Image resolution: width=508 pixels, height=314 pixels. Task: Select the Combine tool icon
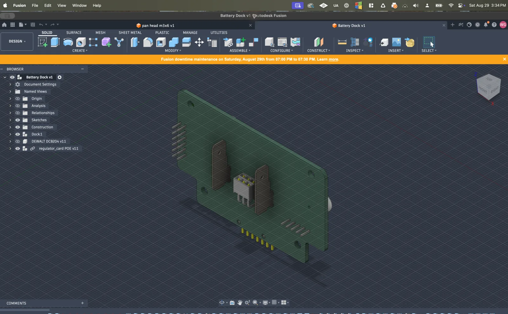coord(174,42)
